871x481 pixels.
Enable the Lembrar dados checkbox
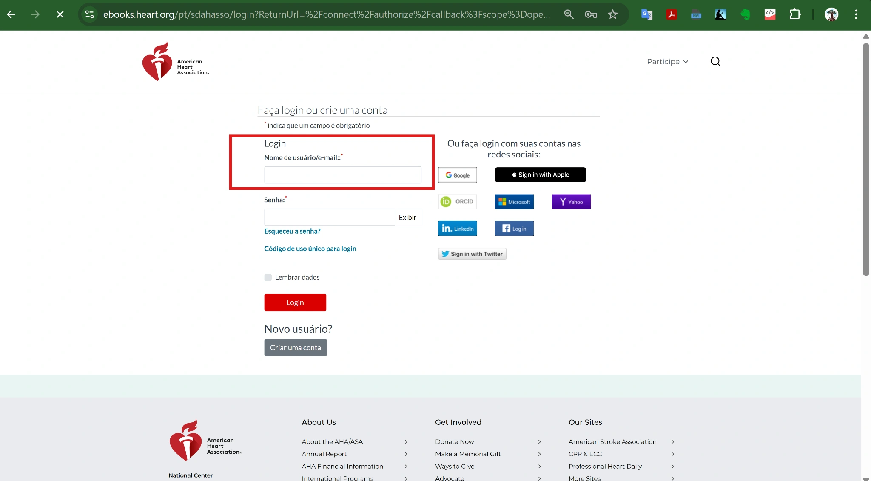click(268, 277)
